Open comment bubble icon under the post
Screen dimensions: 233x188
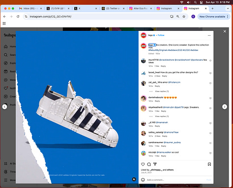click(x=149, y=164)
